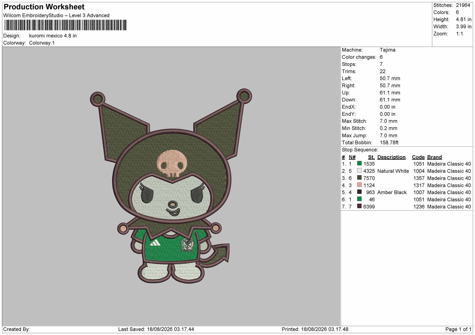Click the 'Colors:' label in the header
This screenshot has height=335, width=475.
point(441,12)
